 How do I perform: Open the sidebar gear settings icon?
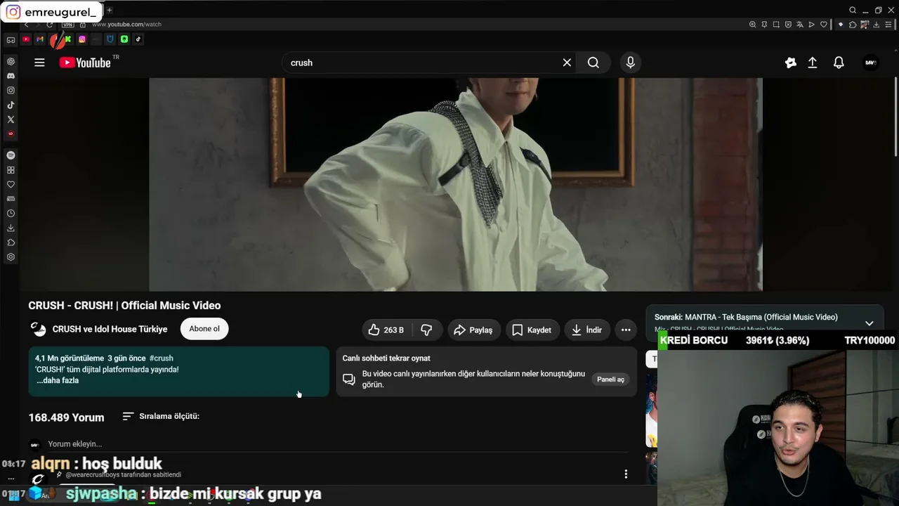point(11,257)
